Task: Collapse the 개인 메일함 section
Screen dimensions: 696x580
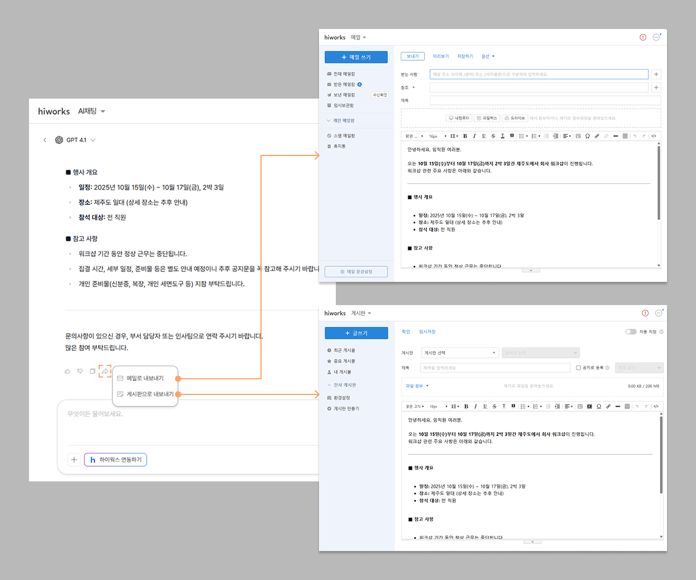Action: click(x=329, y=121)
